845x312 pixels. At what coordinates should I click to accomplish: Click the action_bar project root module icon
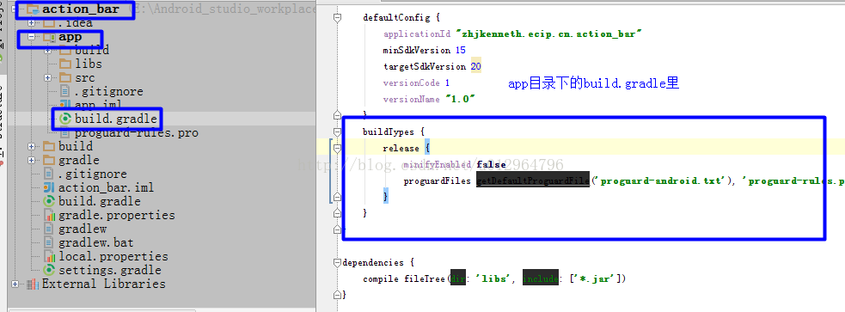33,9
